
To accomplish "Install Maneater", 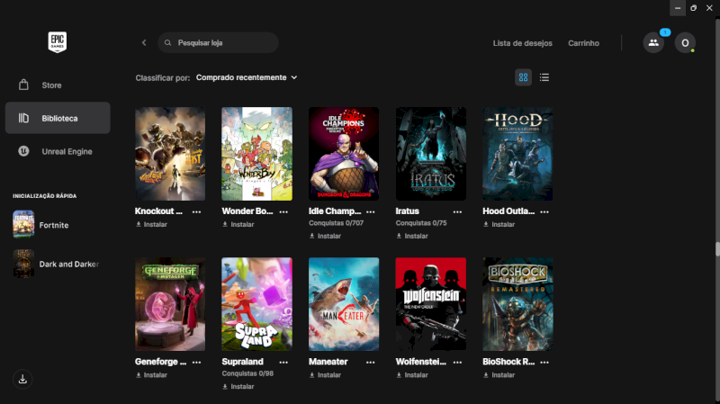I will point(325,375).
